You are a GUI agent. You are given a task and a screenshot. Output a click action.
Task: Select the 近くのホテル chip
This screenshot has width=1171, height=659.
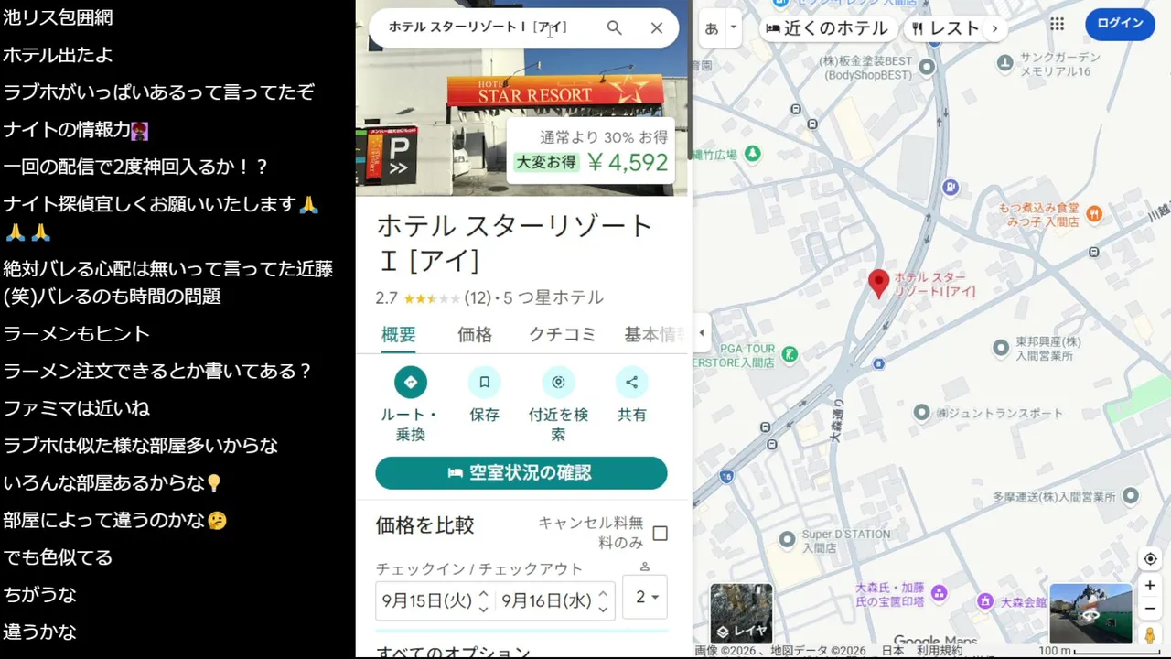[826, 28]
